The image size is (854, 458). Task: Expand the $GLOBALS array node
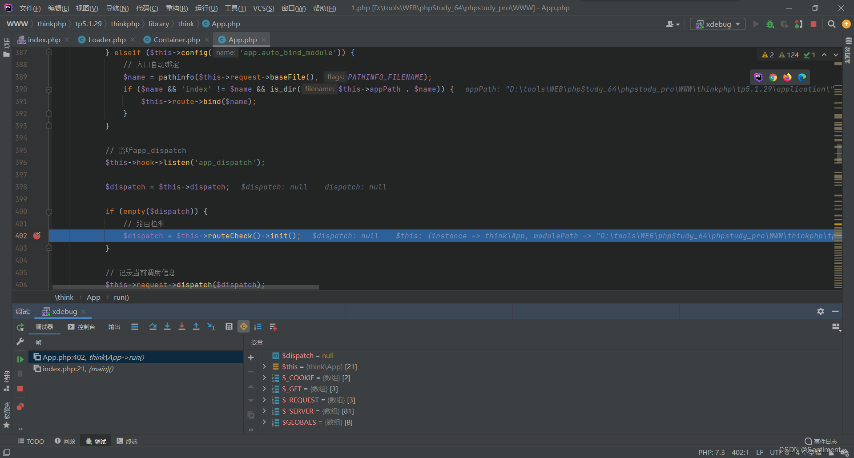264,422
